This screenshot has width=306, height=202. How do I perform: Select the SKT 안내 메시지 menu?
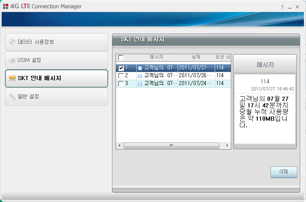tap(57, 78)
